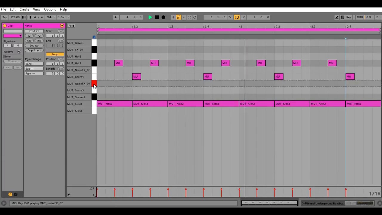Toggle the Clip activator circle
Viewport: 382px width, 215px height.
(4, 26)
